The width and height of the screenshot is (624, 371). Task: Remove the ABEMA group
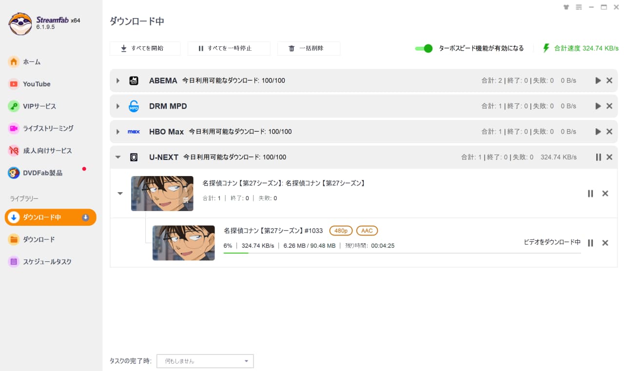(x=609, y=80)
